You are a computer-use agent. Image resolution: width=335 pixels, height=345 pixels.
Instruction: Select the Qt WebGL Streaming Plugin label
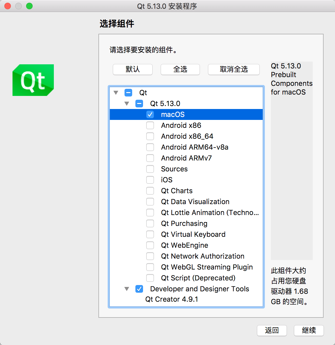[x=207, y=267]
